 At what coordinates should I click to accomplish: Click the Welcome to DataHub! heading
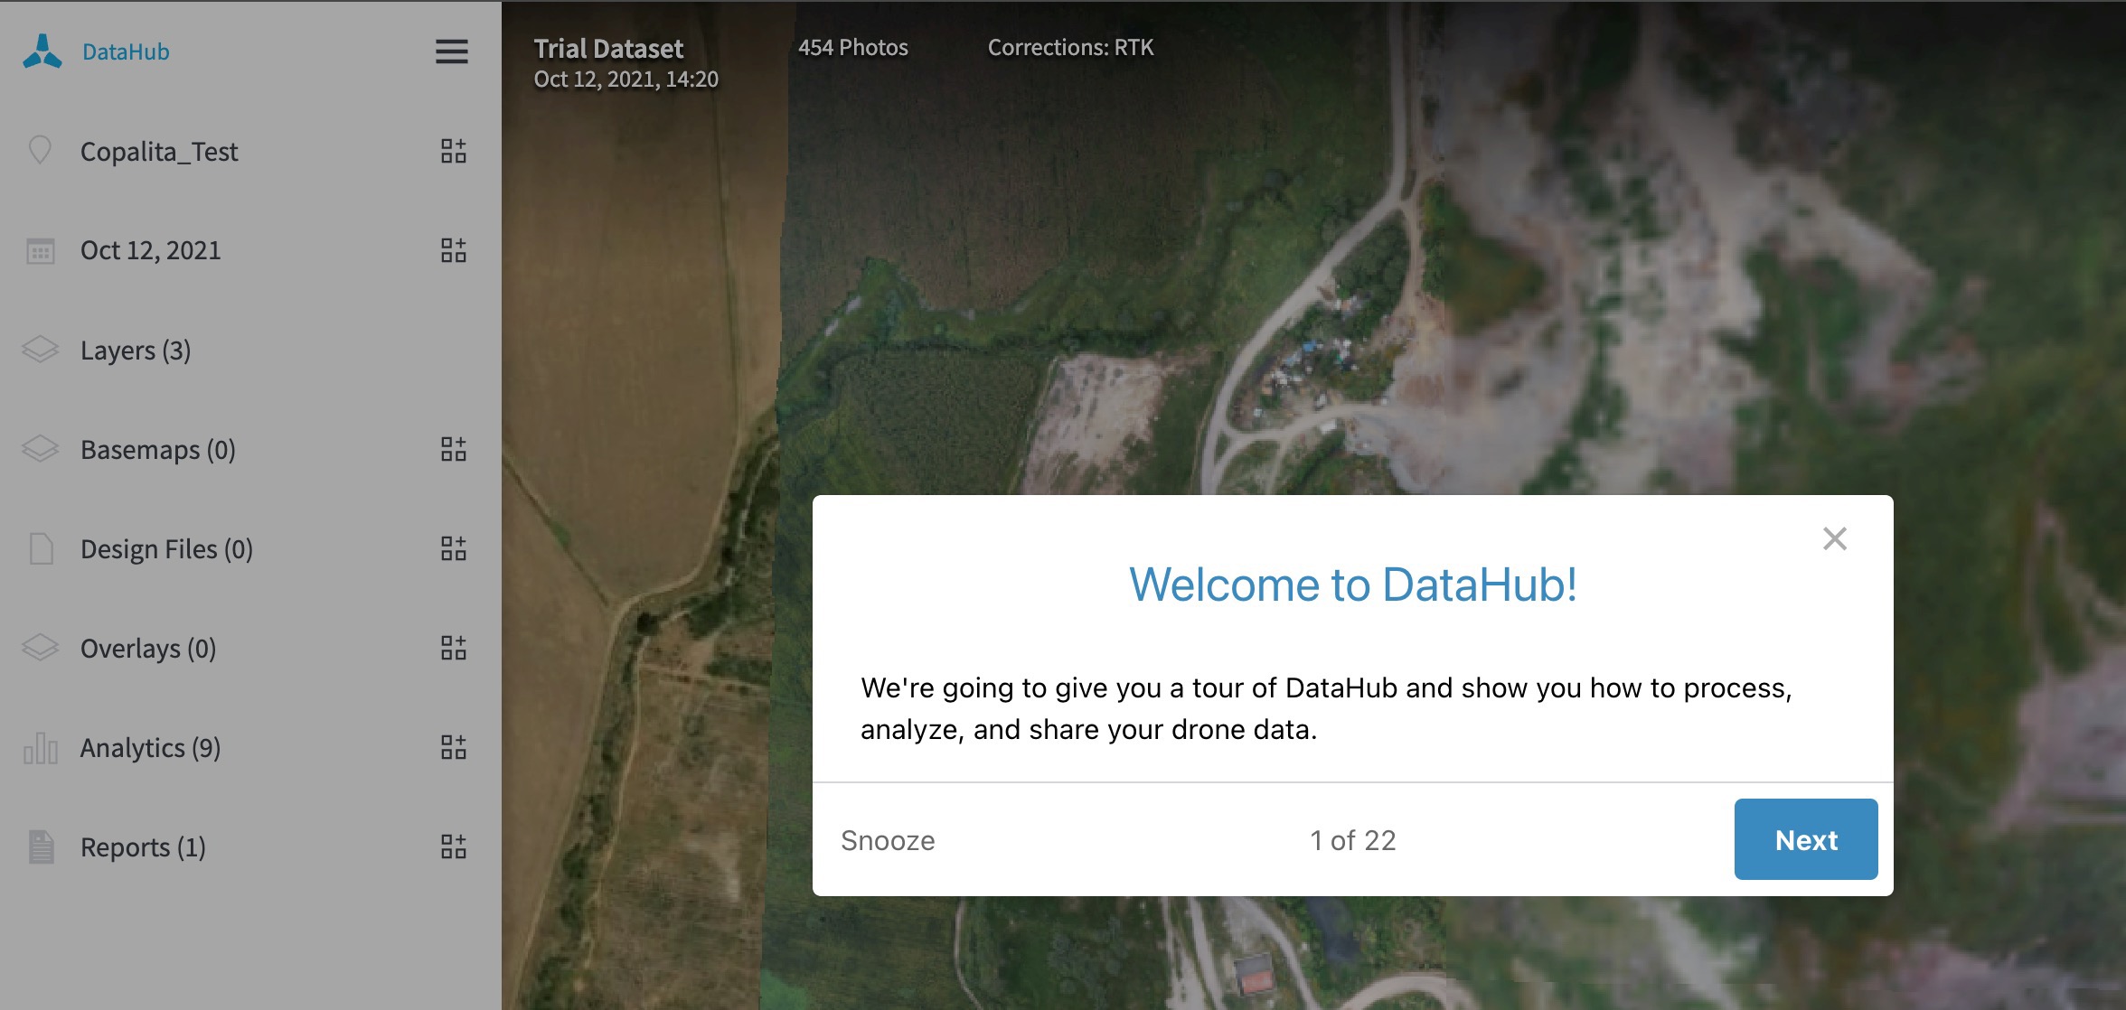(1353, 584)
